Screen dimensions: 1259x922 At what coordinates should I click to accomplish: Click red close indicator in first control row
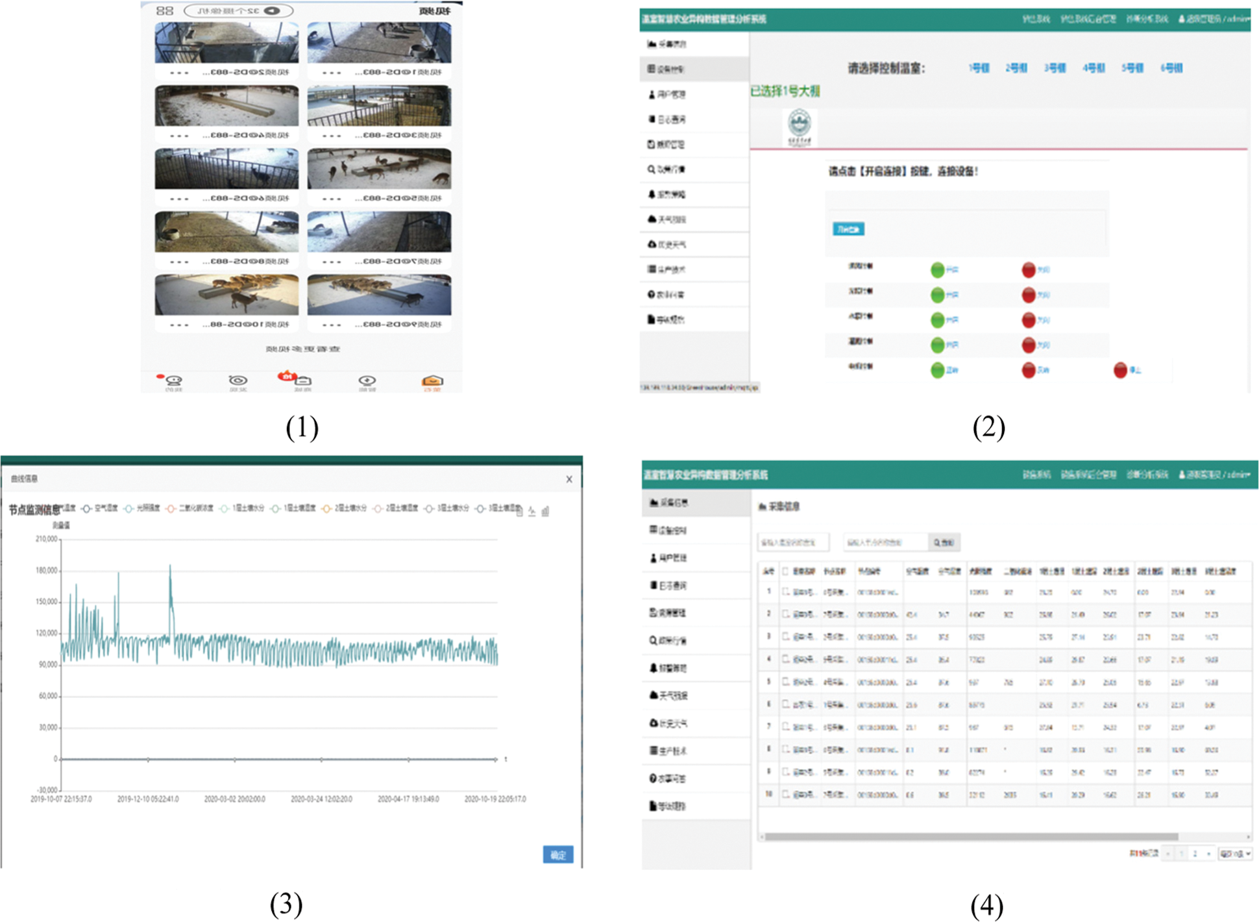tap(1029, 270)
